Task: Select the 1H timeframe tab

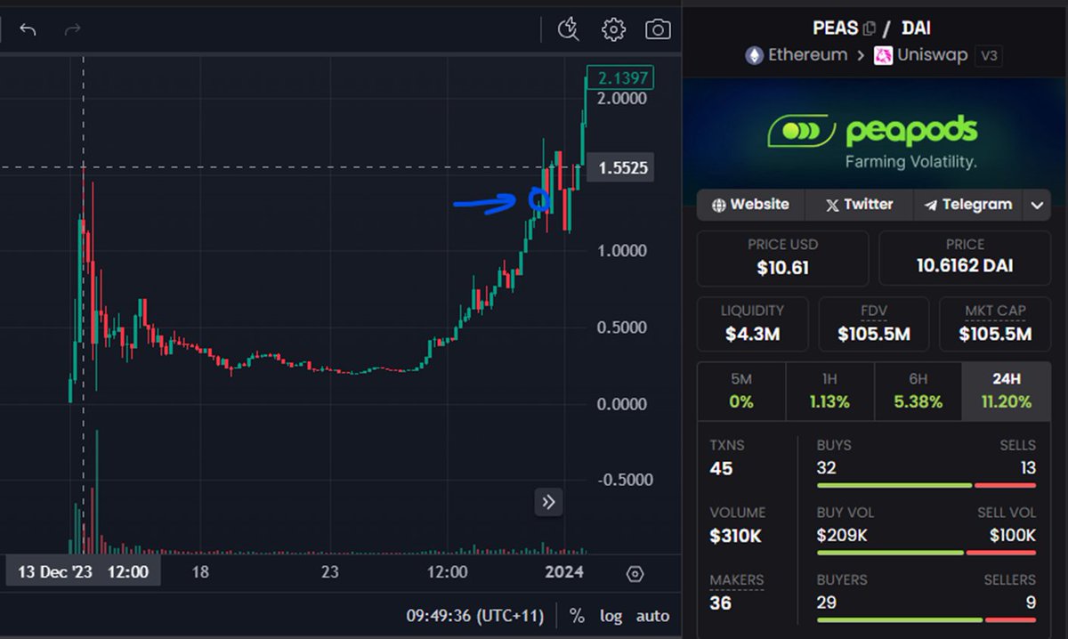Action: 829,391
